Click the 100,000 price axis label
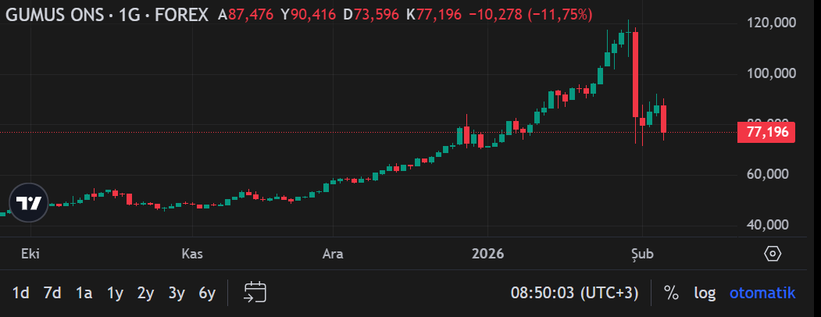 pyautogui.click(x=767, y=73)
